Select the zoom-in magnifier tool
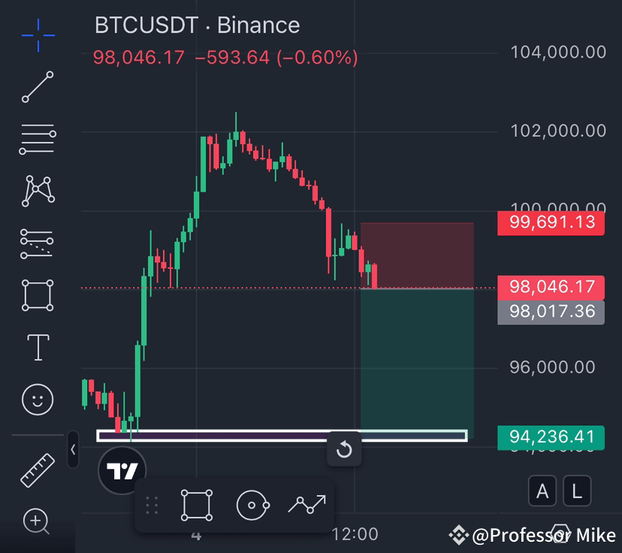Viewport: 622px width, 553px height. [37, 521]
